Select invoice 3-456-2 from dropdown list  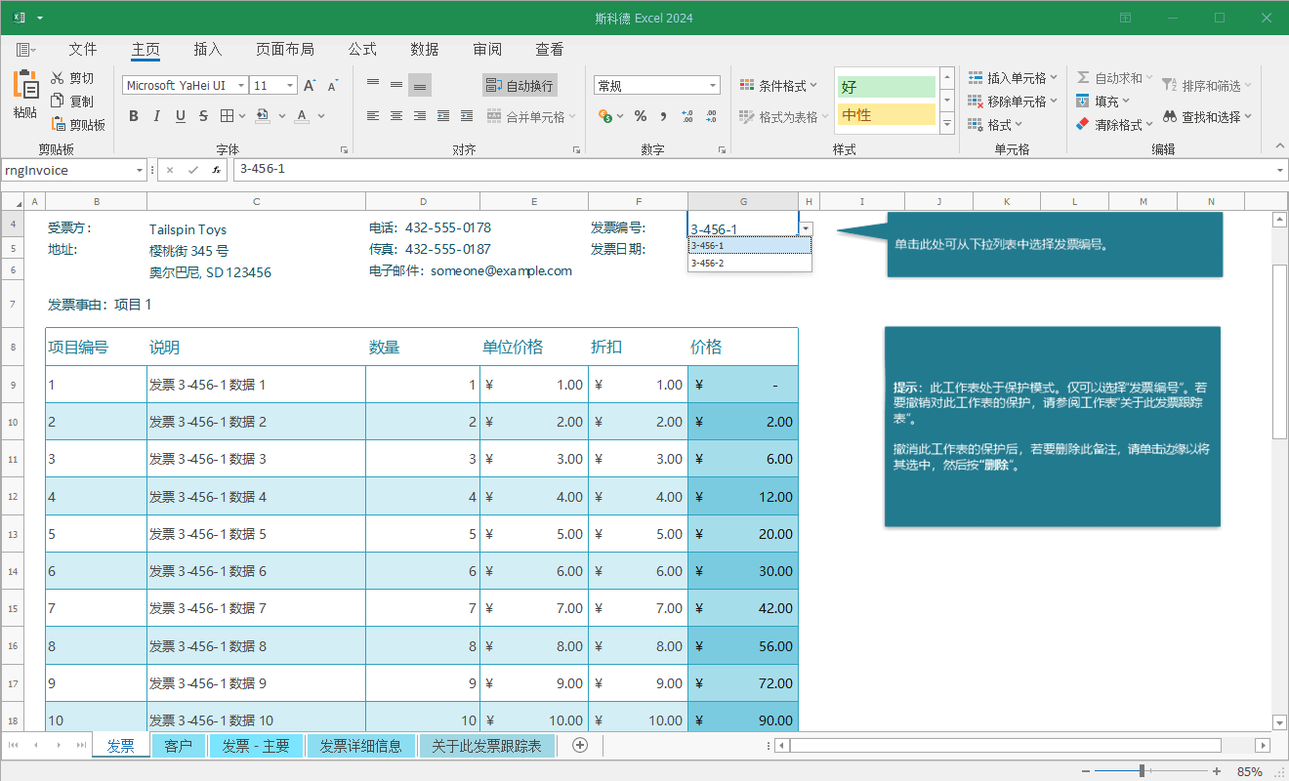(x=749, y=264)
